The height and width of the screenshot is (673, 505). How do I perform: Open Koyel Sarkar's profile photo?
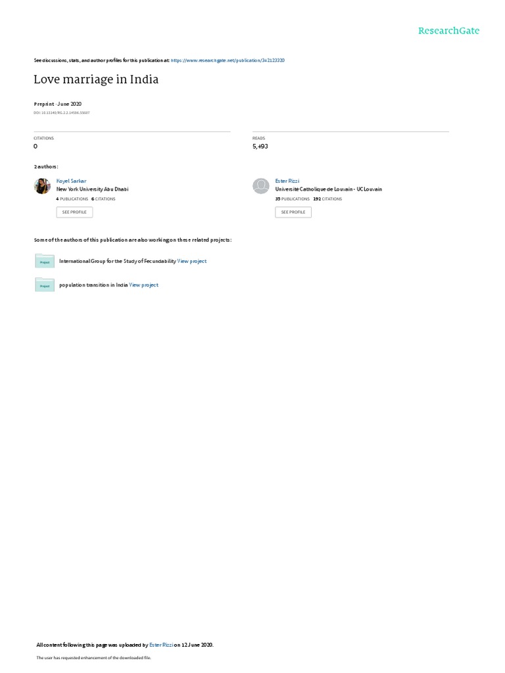[42, 186]
